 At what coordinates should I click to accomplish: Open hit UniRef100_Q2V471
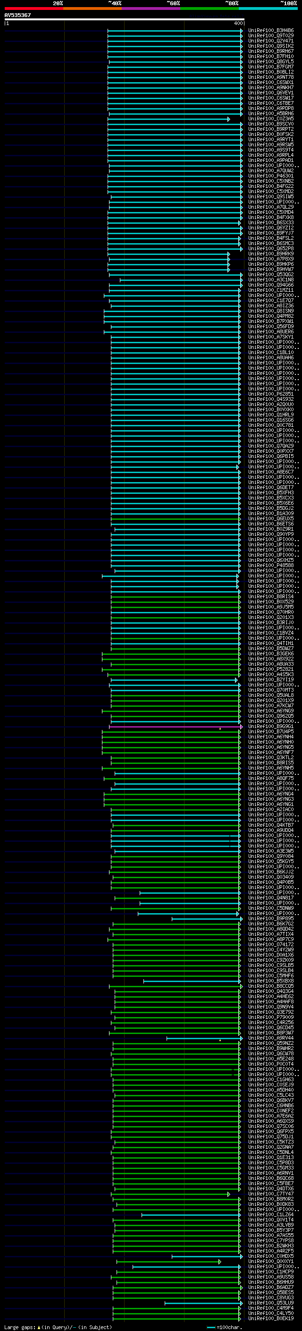tap(271, 41)
